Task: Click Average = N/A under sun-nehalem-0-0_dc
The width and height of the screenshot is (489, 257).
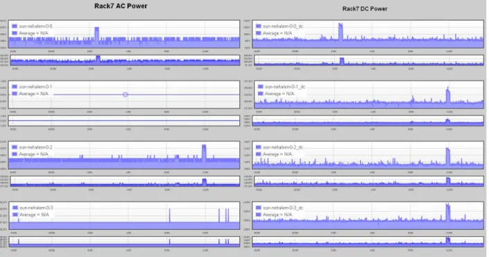Action: tap(277, 33)
